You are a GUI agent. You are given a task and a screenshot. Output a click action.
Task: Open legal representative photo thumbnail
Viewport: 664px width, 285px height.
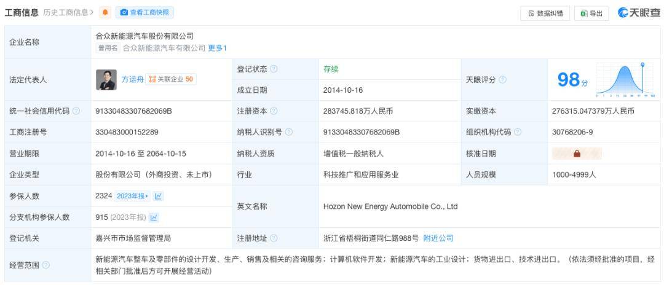click(x=106, y=79)
